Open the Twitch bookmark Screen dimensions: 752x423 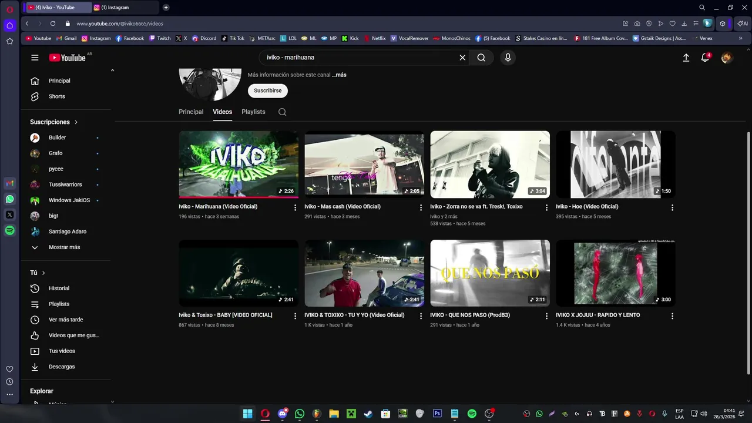(160, 38)
